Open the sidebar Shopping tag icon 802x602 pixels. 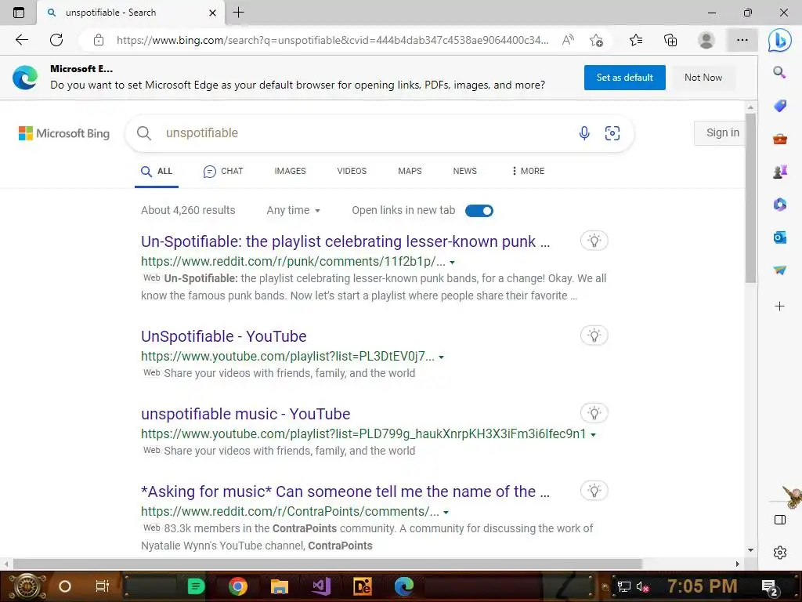779,106
